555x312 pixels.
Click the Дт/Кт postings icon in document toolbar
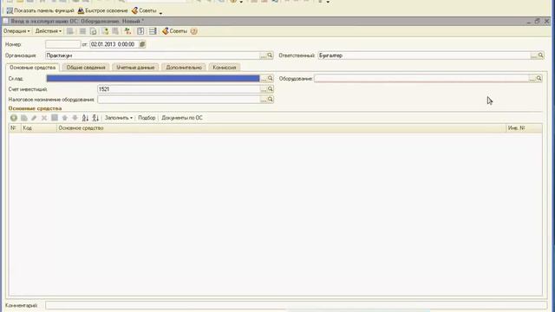coord(127,31)
